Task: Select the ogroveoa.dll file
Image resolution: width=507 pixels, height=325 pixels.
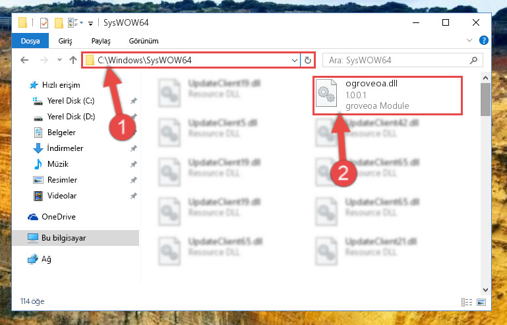Action: pos(388,95)
